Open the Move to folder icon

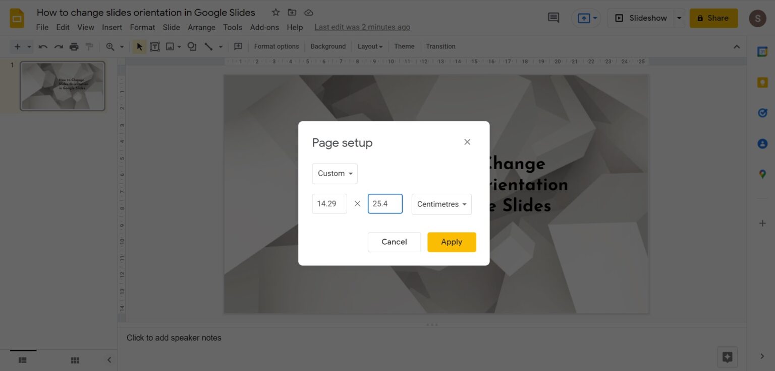coord(292,13)
